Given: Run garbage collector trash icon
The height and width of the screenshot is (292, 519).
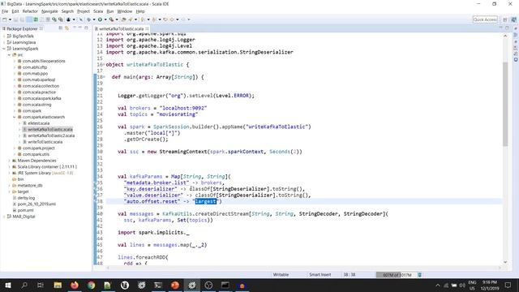Looking at the screenshot, I should [x=420, y=275].
